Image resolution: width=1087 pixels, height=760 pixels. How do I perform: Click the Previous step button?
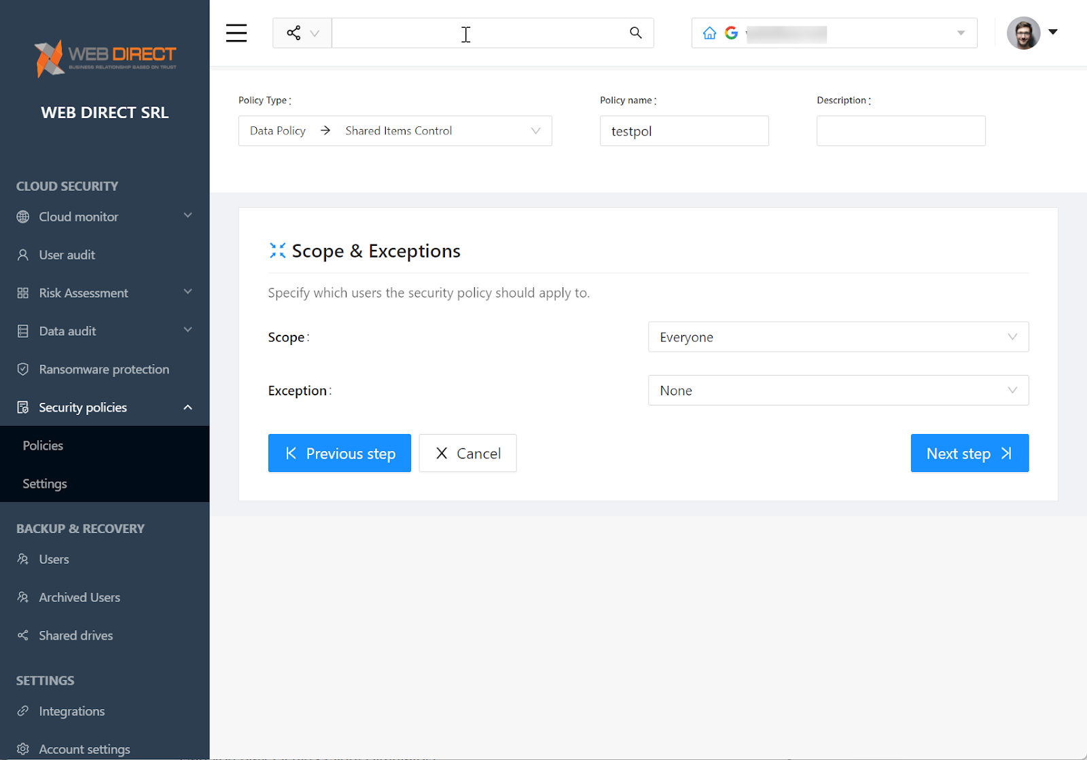click(x=340, y=453)
